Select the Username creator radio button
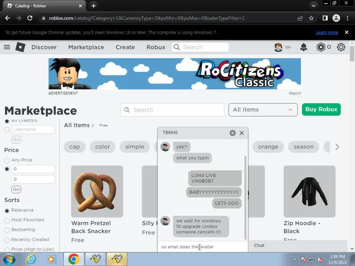 coord(7,130)
